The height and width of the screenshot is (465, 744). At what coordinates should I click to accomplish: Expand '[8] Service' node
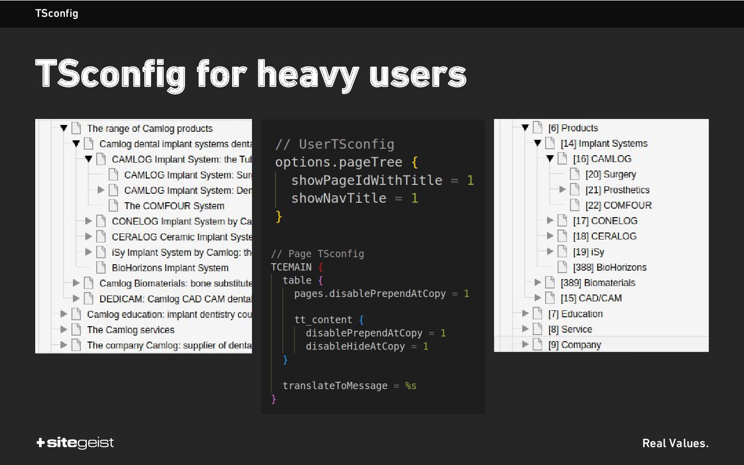tap(525, 329)
